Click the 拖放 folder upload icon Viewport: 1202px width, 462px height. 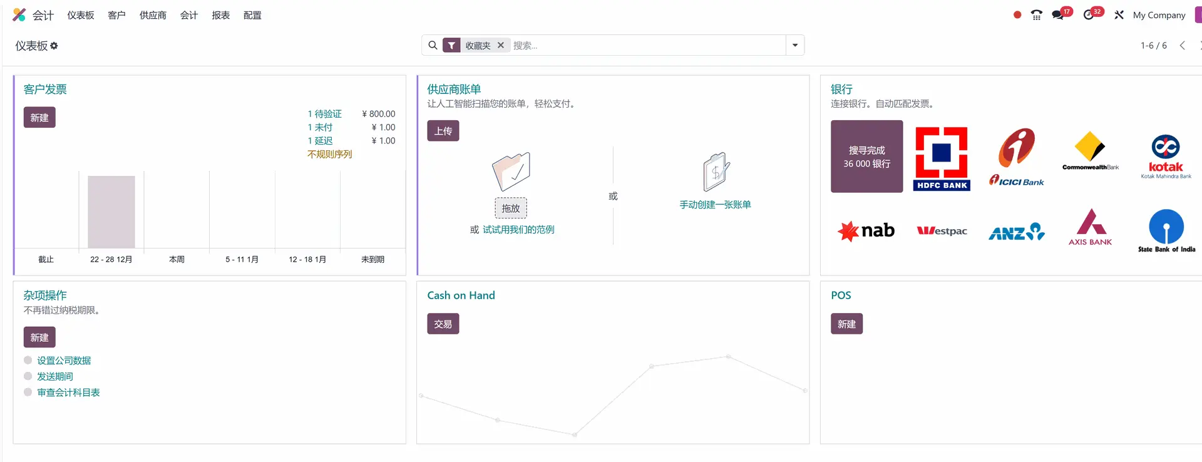(511, 172)
